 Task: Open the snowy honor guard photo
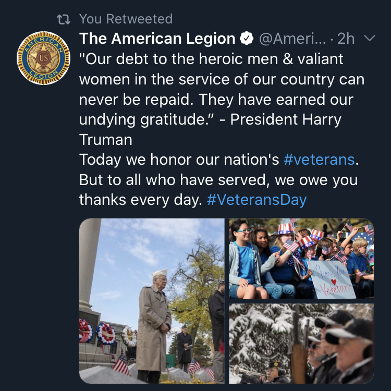tap(301, 344)
